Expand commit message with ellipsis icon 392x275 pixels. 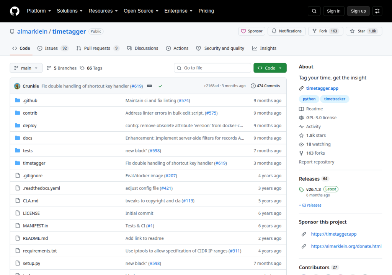coord(150,86)
